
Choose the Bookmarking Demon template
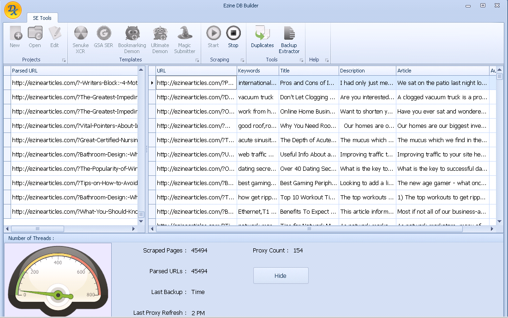point(132,40)
